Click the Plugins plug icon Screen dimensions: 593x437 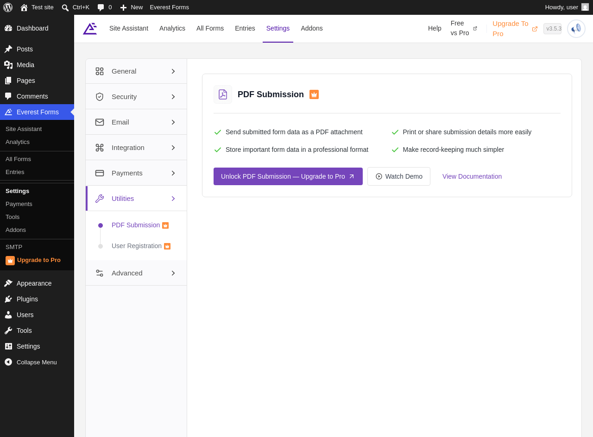8,299
